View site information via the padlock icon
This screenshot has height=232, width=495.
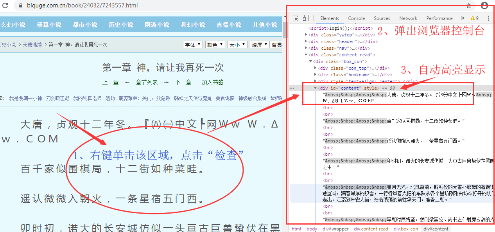[x=20, y=6]
